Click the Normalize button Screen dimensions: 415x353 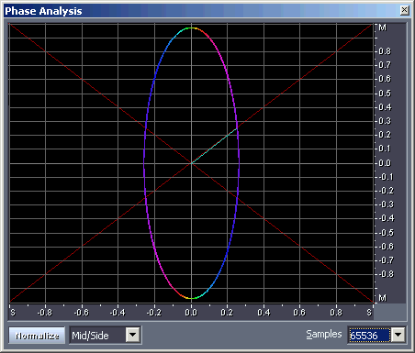coord(37,336)
